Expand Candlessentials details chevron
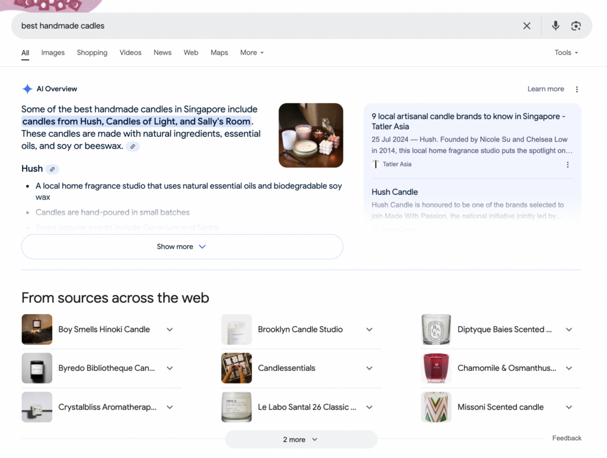Screen dimensions: 607x458 369,369
